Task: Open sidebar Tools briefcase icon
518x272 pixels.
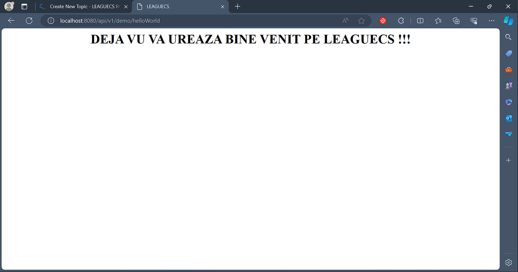Action: 509,70
